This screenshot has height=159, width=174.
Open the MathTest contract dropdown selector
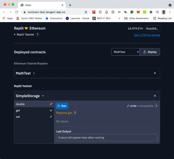click(125, 52)
